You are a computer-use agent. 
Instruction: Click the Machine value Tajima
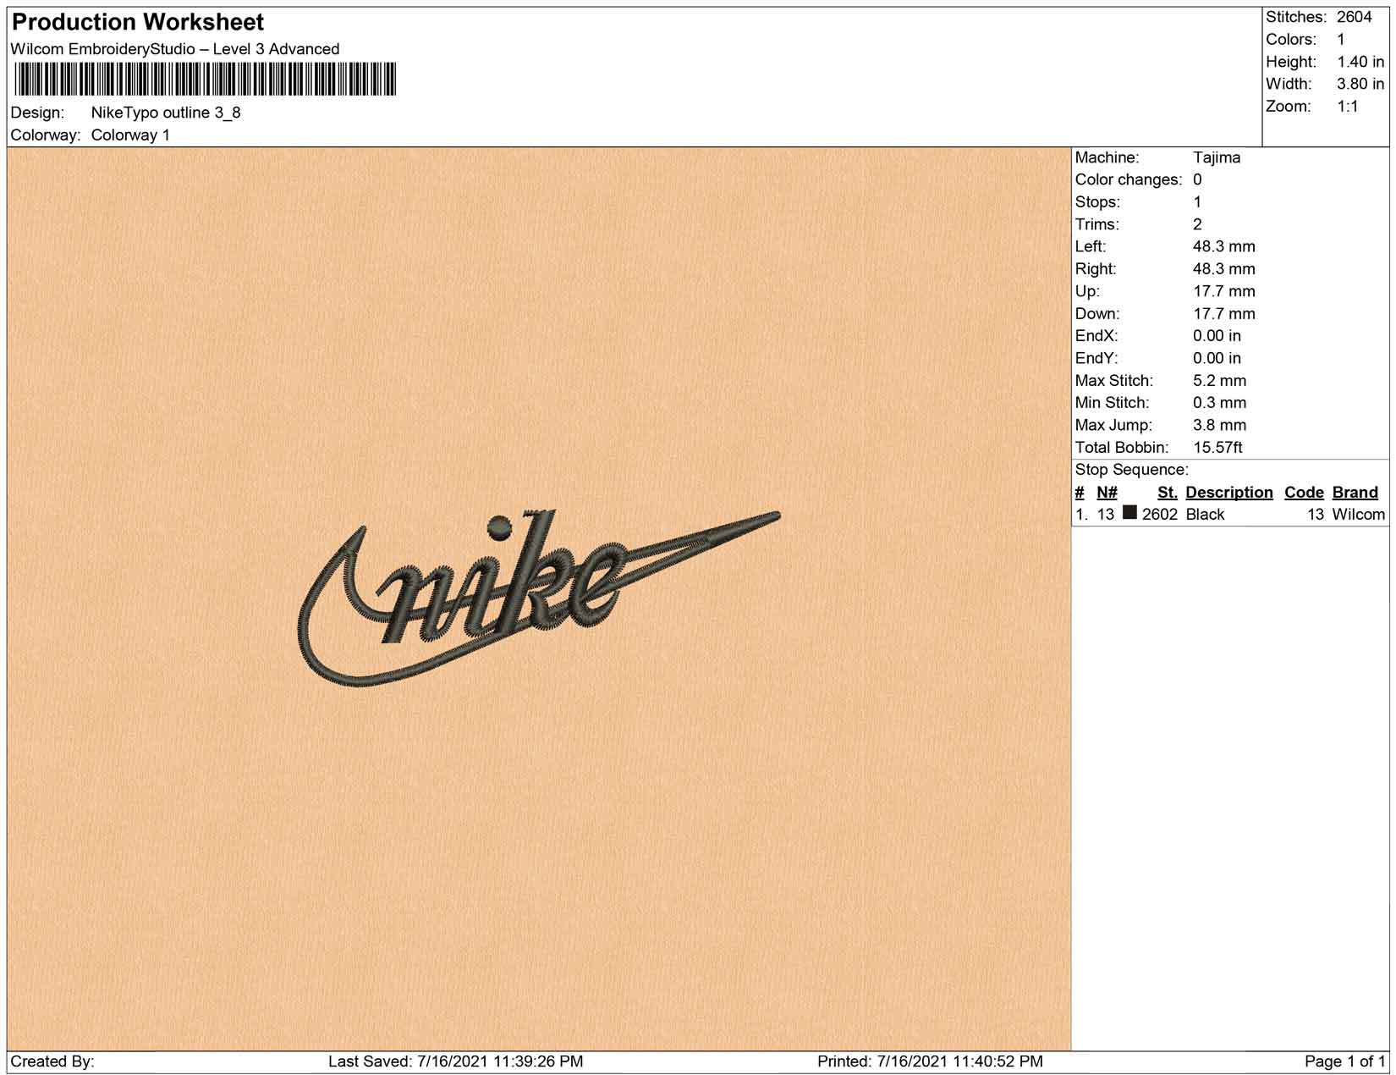click(1217, 157)
